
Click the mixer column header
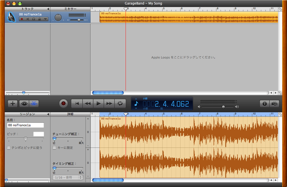click(70, 9)
